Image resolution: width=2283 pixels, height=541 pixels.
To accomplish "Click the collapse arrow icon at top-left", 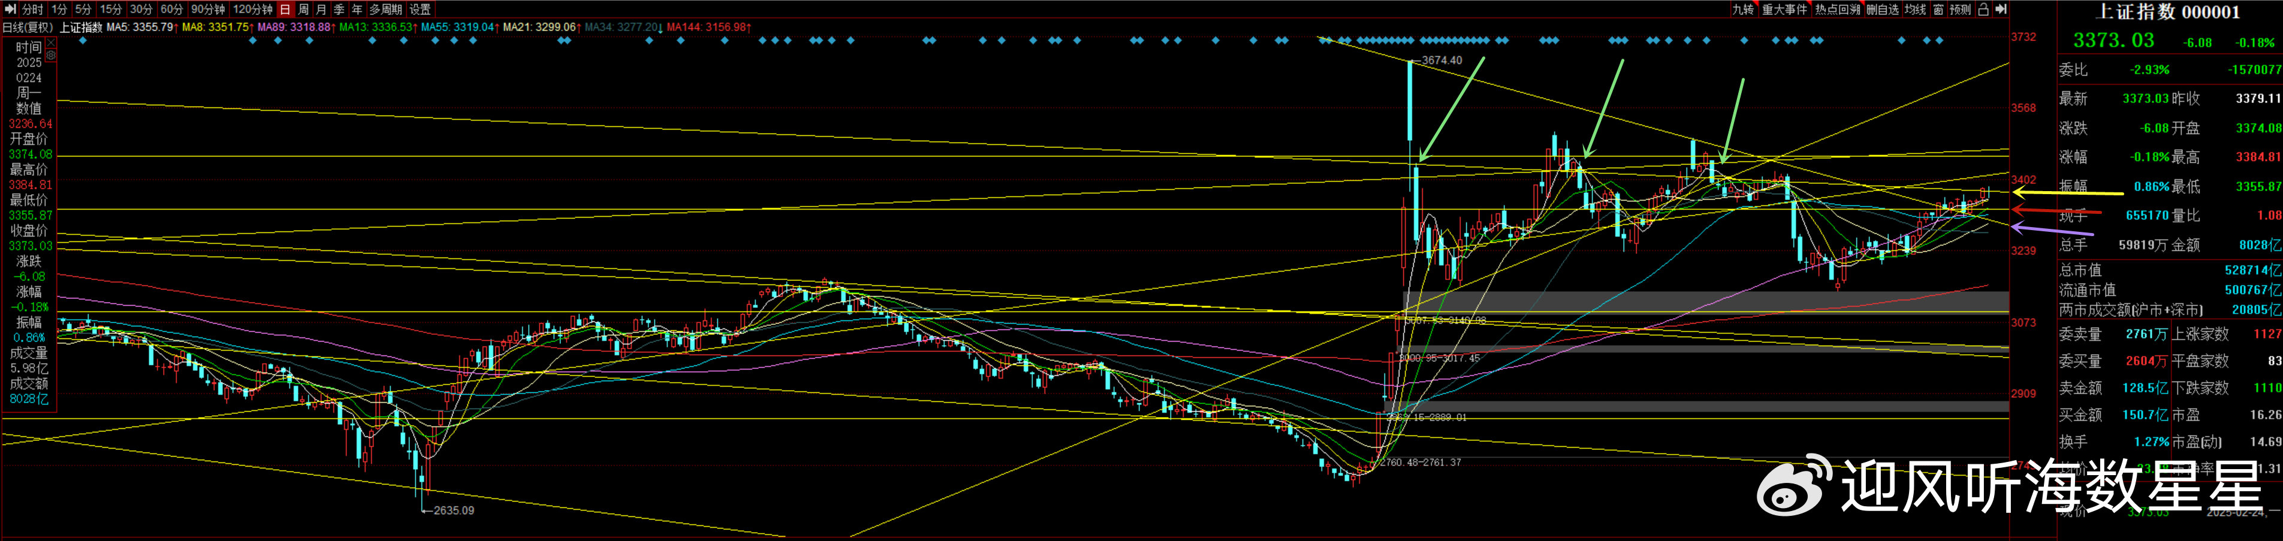I will tap(11, 9).
